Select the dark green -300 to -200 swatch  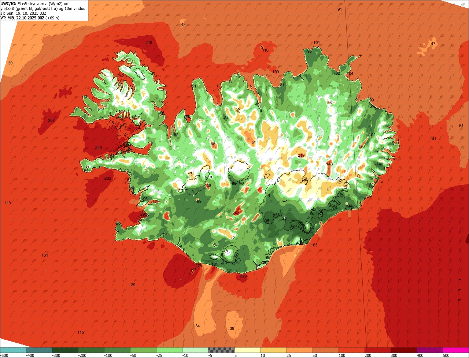[65, 350]
